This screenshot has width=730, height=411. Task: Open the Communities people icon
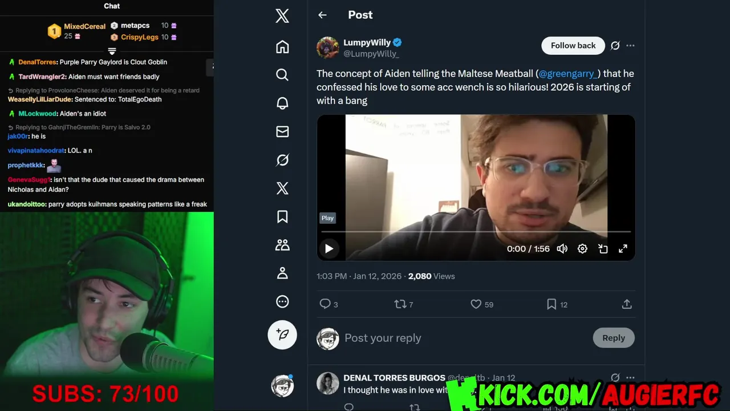pos(282,245)
